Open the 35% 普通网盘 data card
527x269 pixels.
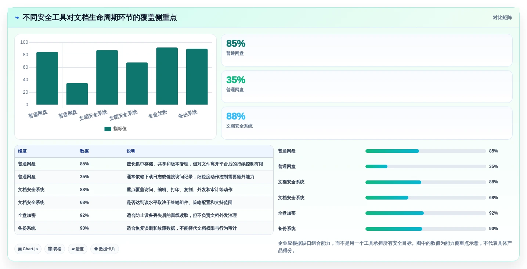pyautogui.click(x=367, y=86)
